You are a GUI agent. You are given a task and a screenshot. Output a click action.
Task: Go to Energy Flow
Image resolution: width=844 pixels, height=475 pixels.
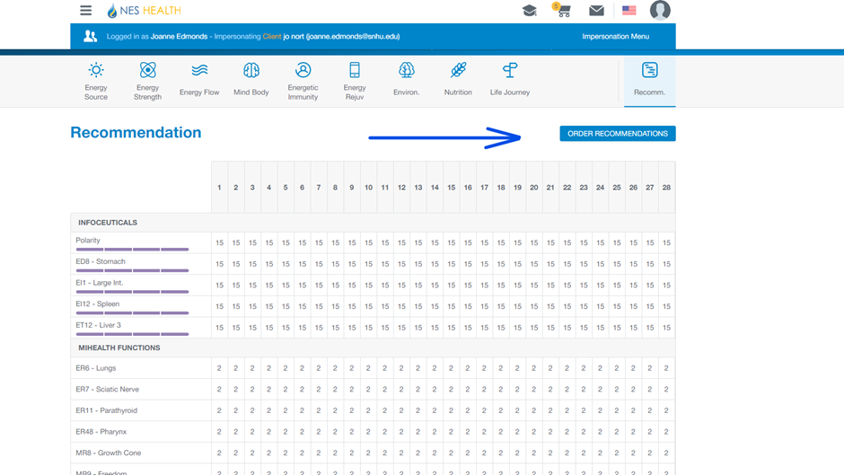coord(199,80)
